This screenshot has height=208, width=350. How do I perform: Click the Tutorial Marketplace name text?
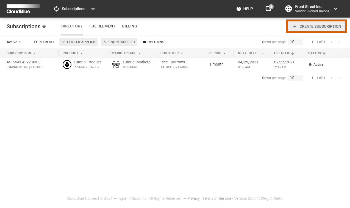138,62
